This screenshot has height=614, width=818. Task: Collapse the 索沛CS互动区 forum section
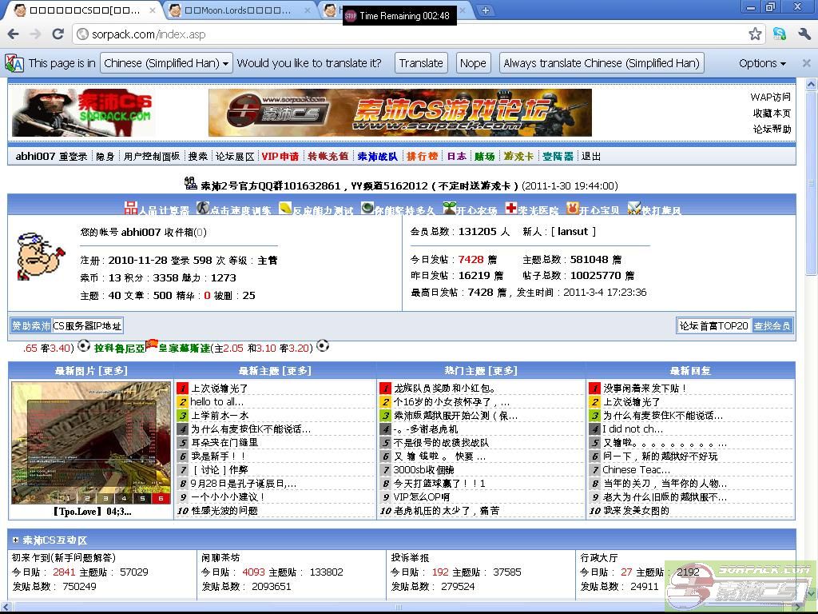click(15, 540)
